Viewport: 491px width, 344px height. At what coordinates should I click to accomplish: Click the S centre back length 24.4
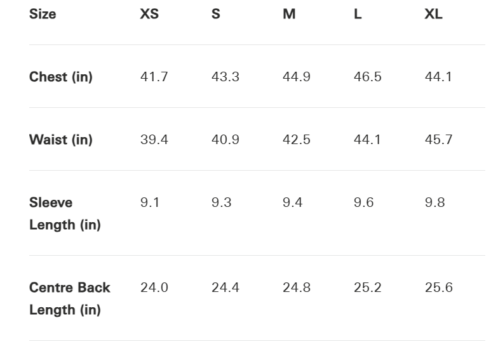225,288
